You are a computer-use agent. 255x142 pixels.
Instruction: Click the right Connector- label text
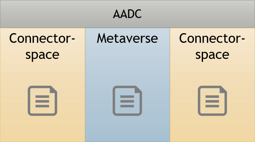click(x=212, y=38)
